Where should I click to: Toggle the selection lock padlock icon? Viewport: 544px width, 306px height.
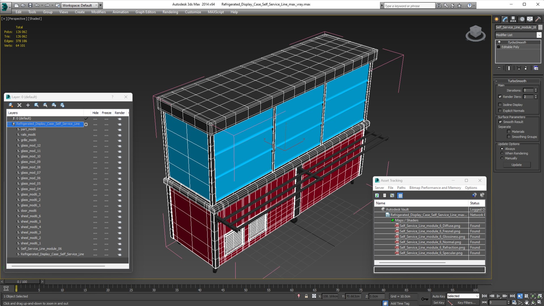pyautogui.click(x=306, y=296)
